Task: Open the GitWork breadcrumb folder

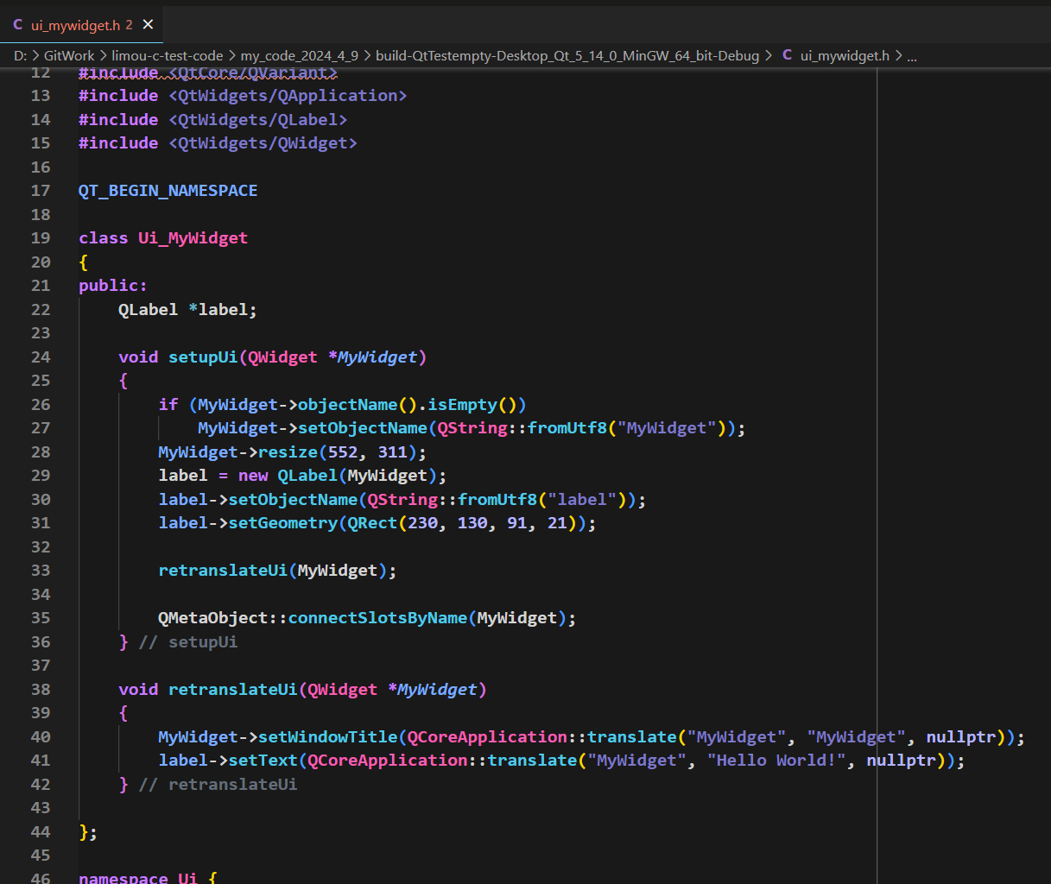Action: tap(69, 55)
